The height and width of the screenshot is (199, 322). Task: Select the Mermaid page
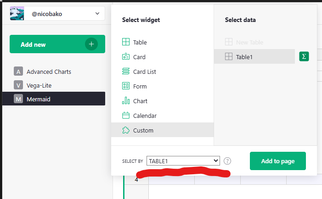pos(39,99)
